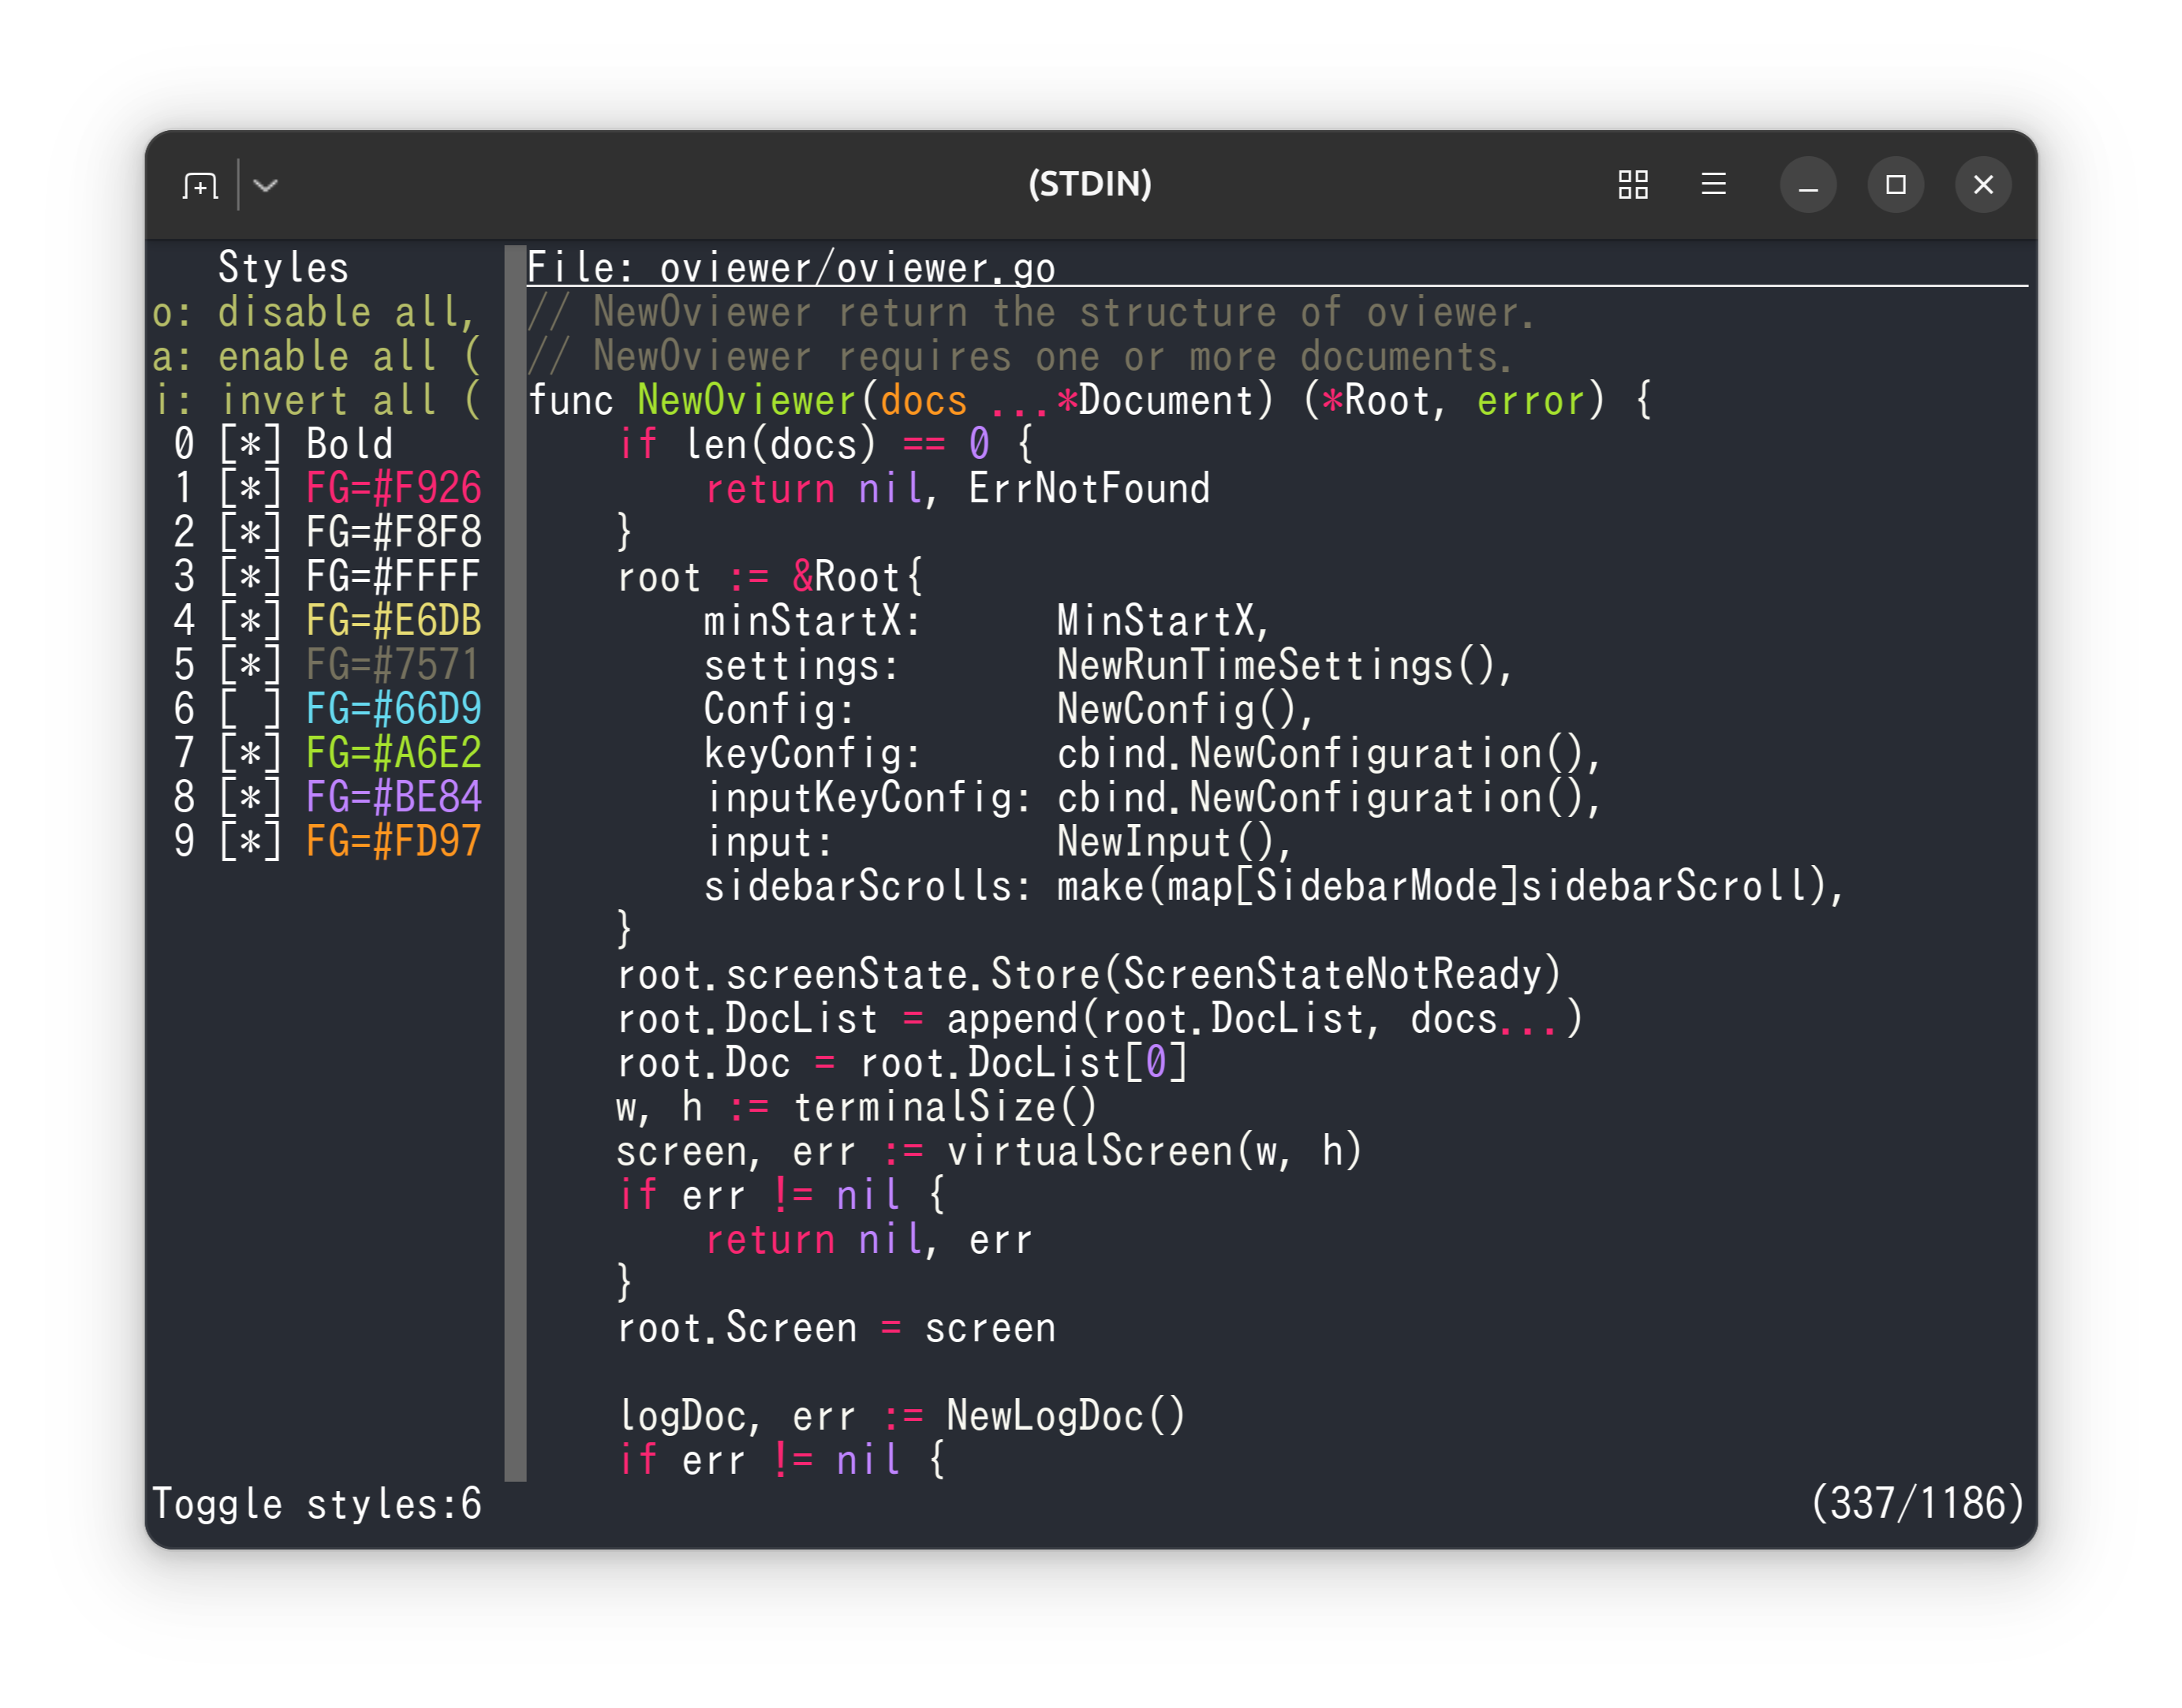Image resolution: width=2182 pixels, height=1708 pixels.
Task: Click the 'Toggle styles:6' input prompt
Action: (x=316, y=1503)
